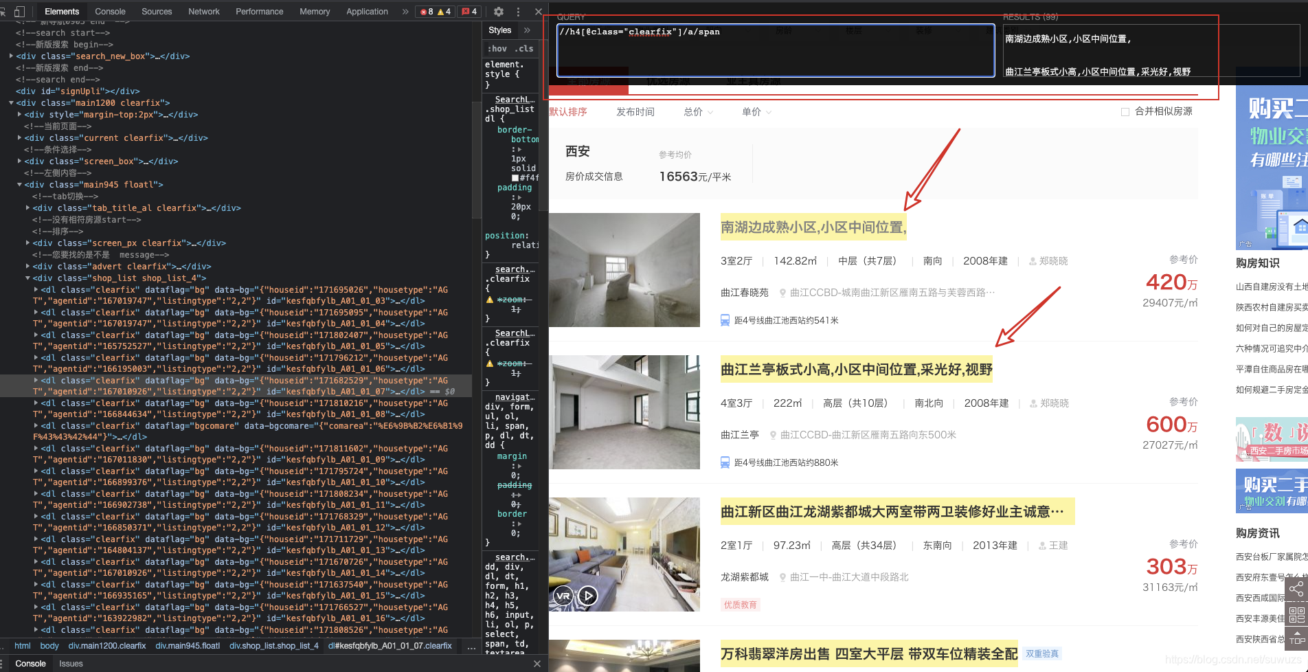Expand div advert clearfix node

click(27, 267)
